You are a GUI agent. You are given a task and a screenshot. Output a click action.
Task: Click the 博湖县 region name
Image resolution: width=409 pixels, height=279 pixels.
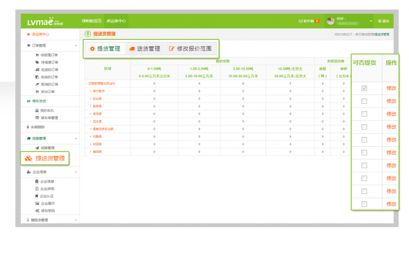97,152
